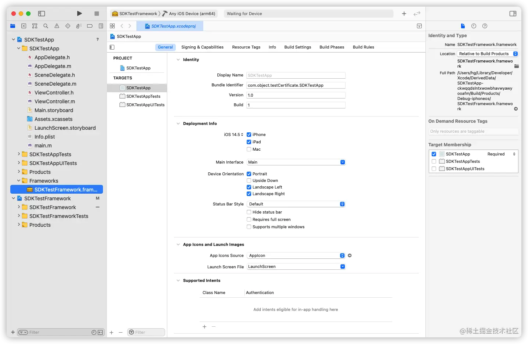Open the Source Control navigator

24,26
